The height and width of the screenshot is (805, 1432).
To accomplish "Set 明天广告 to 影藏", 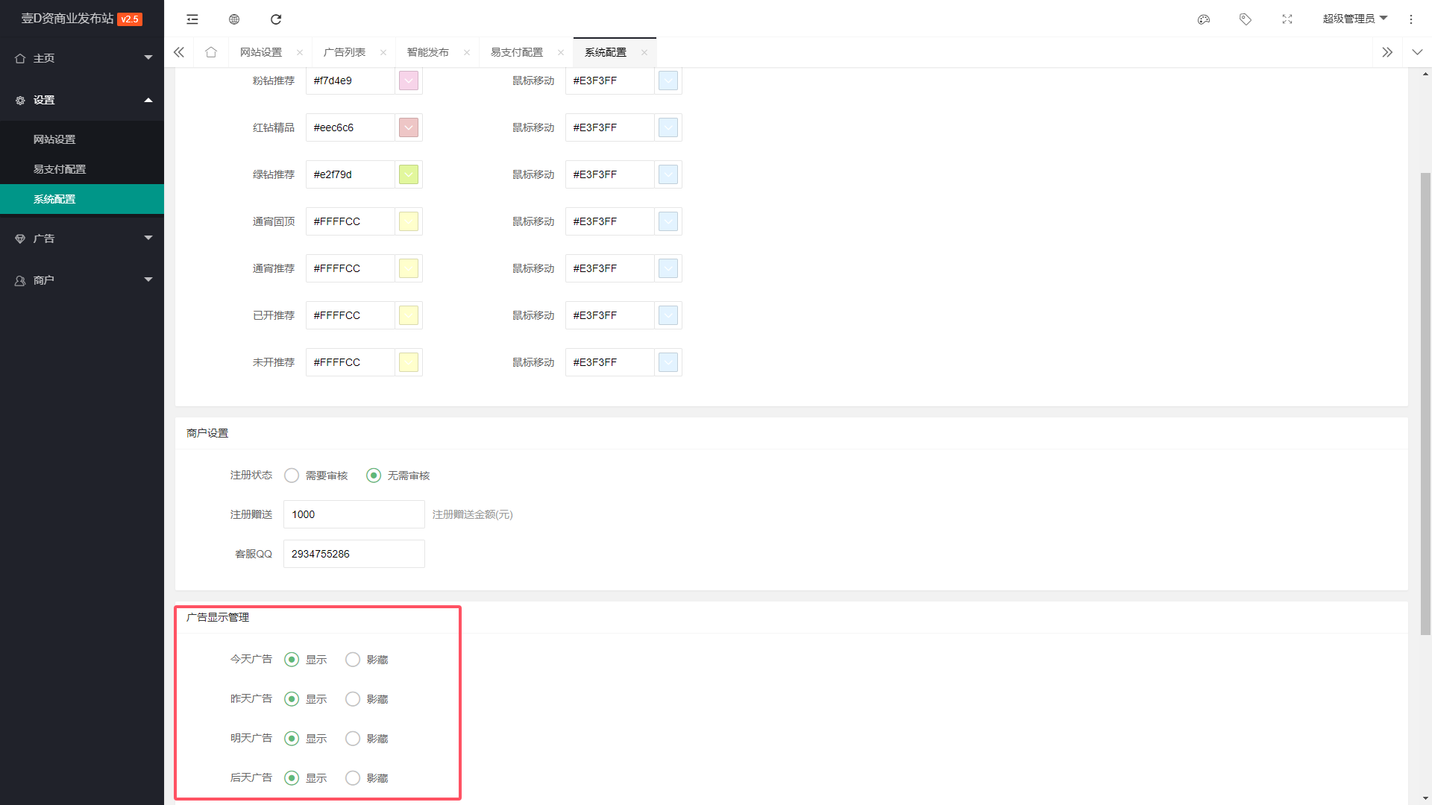I will pos(352,738).
